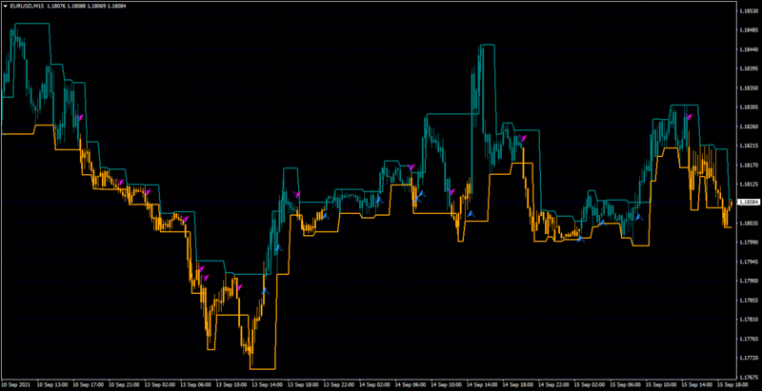Click the 15 Sep 02:00 time label
The height and width of the screenshot is (391, 762).
[x=591, y=384]
